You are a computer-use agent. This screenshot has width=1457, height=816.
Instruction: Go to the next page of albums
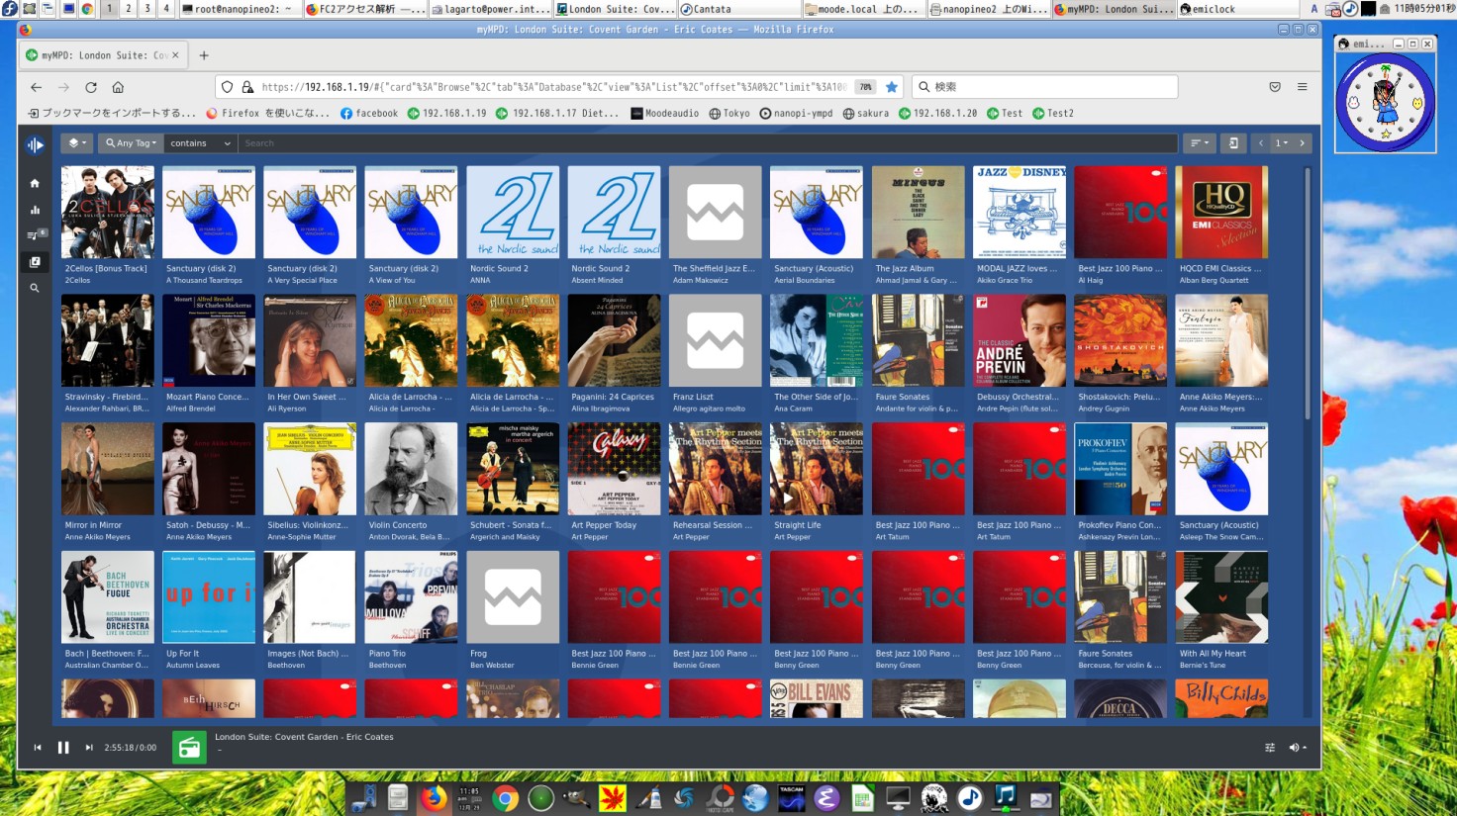click(x=1302, y=143)
